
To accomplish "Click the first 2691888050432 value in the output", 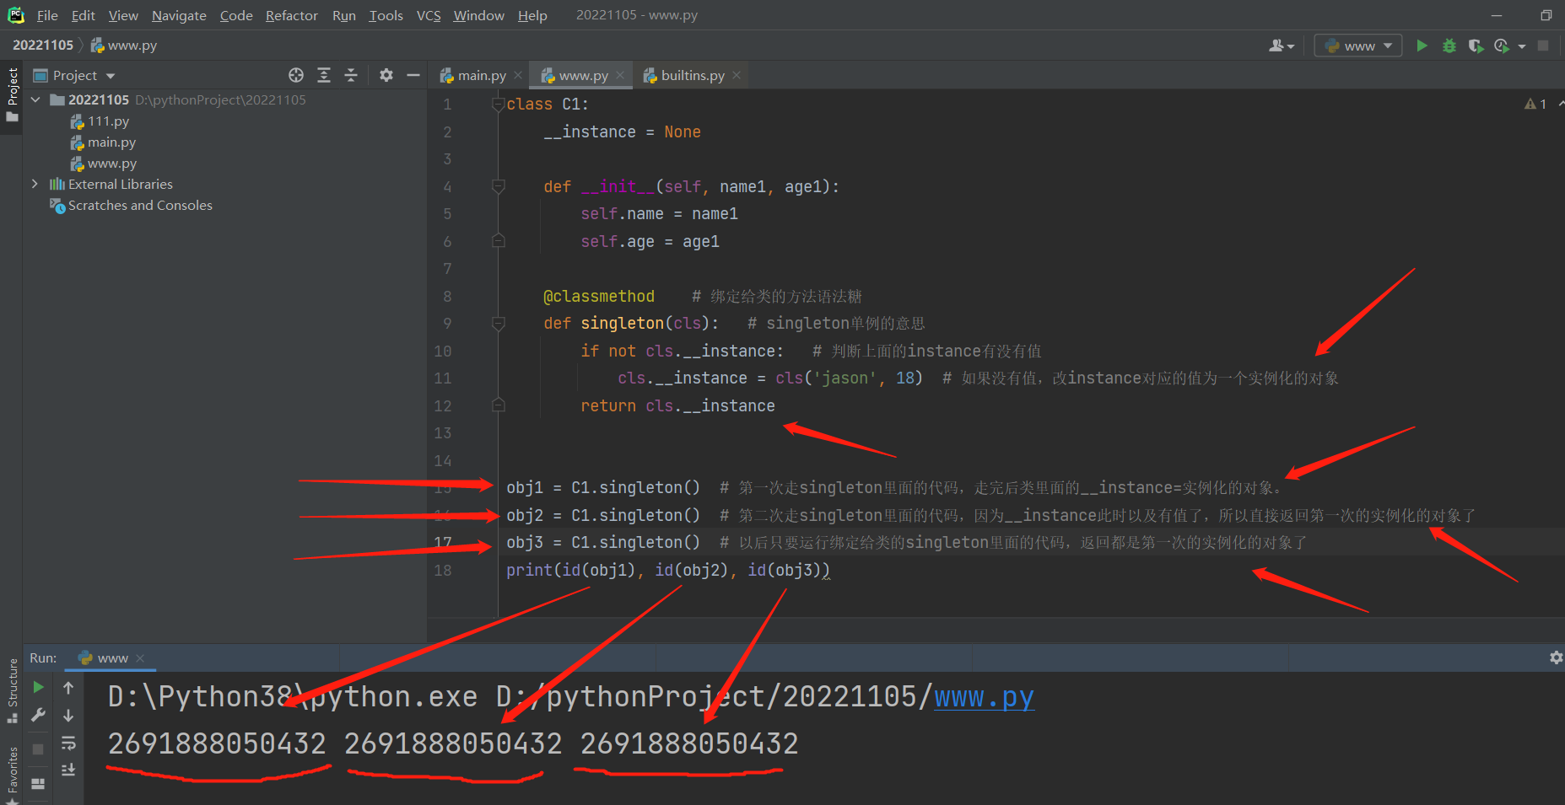I will coord(217,743).
